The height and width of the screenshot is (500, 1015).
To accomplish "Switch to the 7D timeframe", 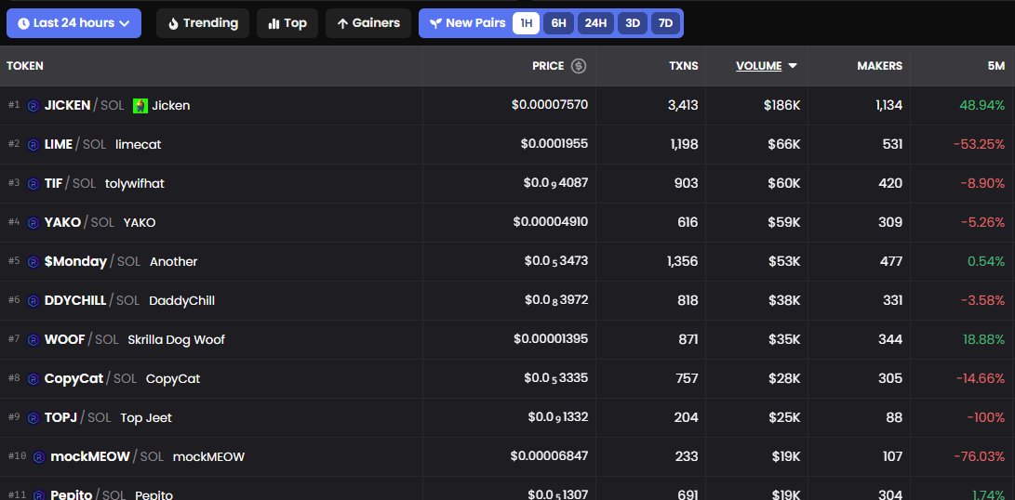I will point(665,23).
